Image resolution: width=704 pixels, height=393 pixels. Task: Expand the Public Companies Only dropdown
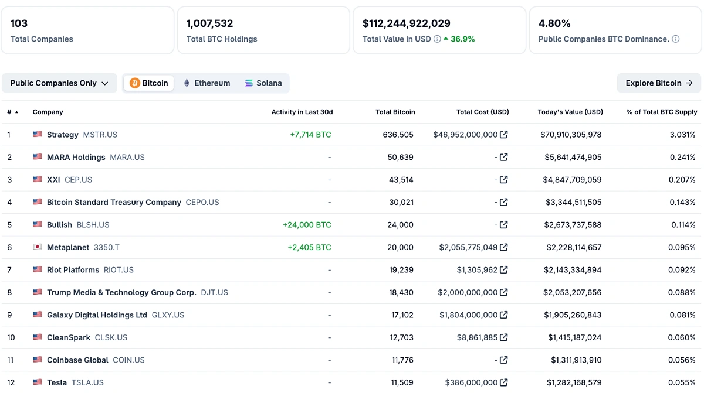[x=59, y=83]
